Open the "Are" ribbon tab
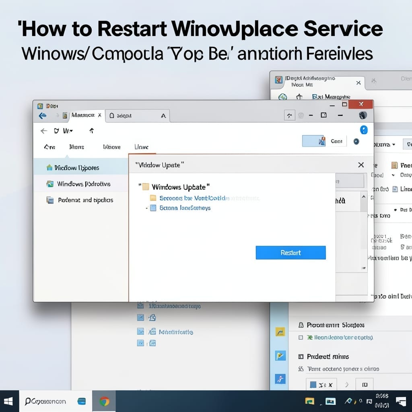The height and width of the screenshot is (412, 412). 49,147
